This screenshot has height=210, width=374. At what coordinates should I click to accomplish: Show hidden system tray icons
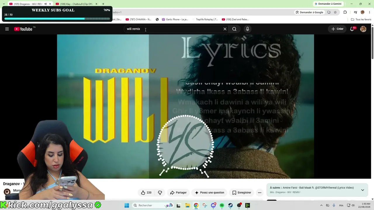tap(321, 205)
